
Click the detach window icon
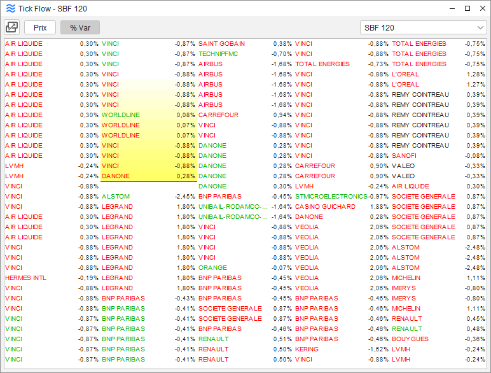[12, 27]
